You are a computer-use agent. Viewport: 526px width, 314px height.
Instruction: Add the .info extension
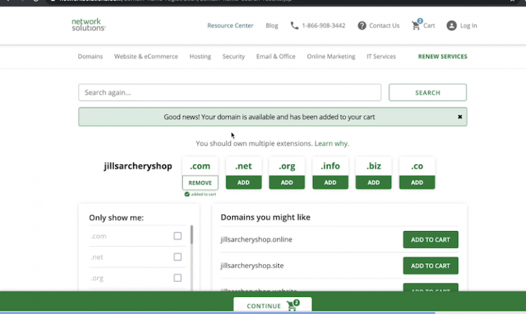330,182
